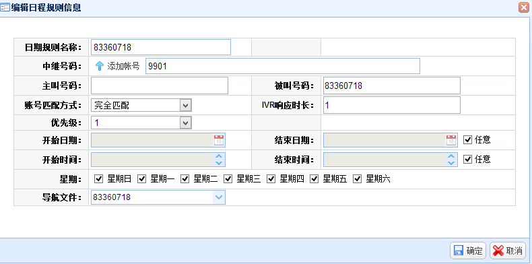This screenshot has width=532, height=264.
Task: Click the add account arrow icon
Action: (x=99, y=66)
